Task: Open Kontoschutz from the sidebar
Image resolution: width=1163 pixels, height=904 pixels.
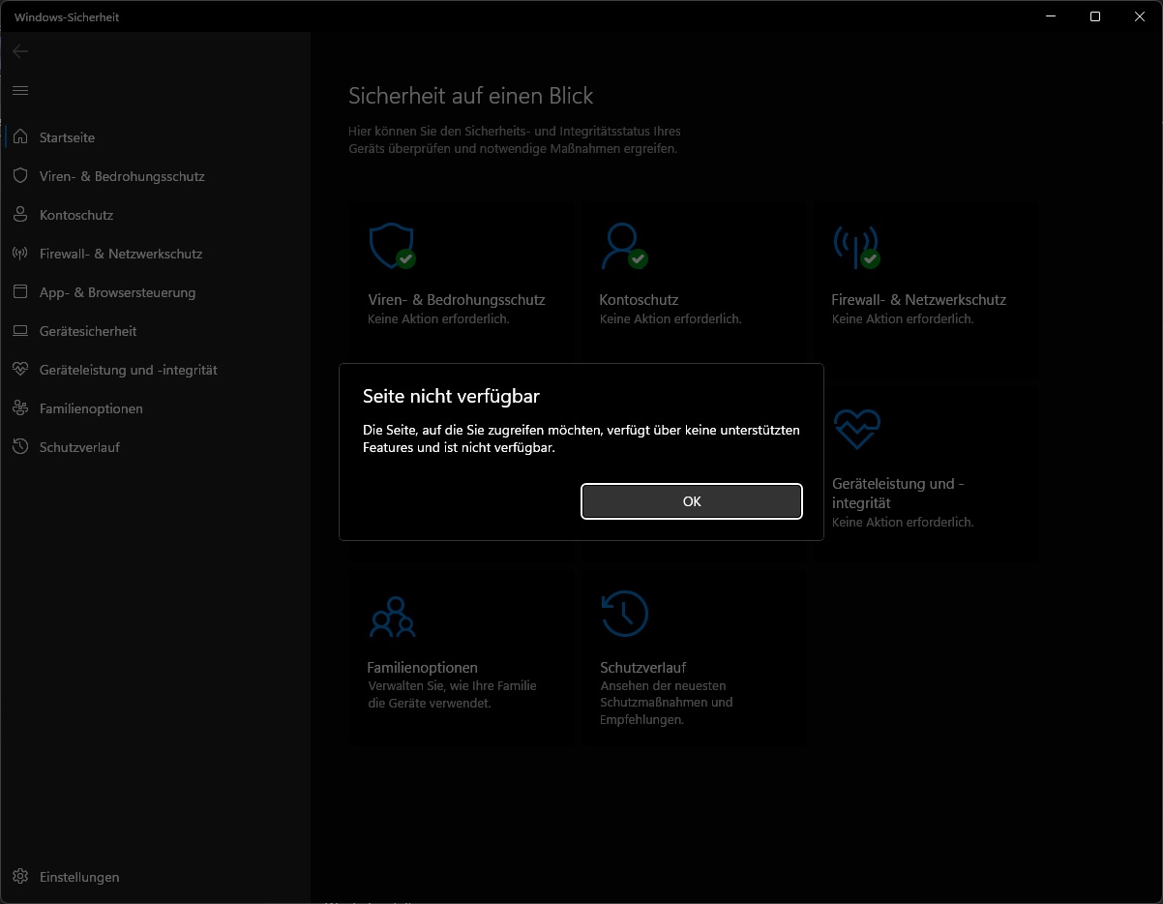Action: pyautogui.click(x=76, y=215)
